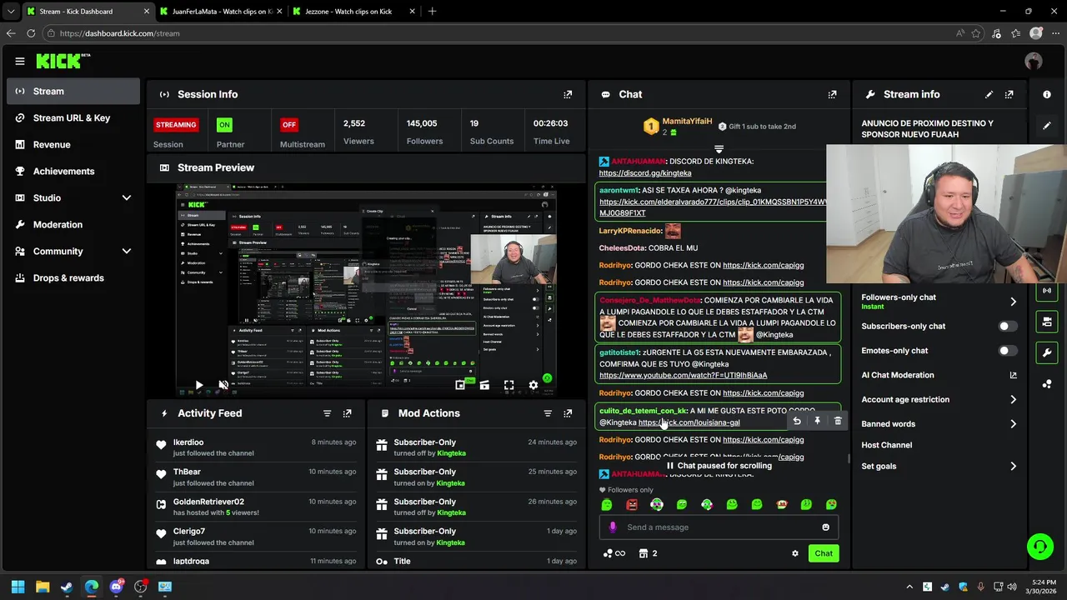This screenshot has width=1067, height=600.
Task: Edit stream info with the pencil icon
Action: tap(989, 94)
